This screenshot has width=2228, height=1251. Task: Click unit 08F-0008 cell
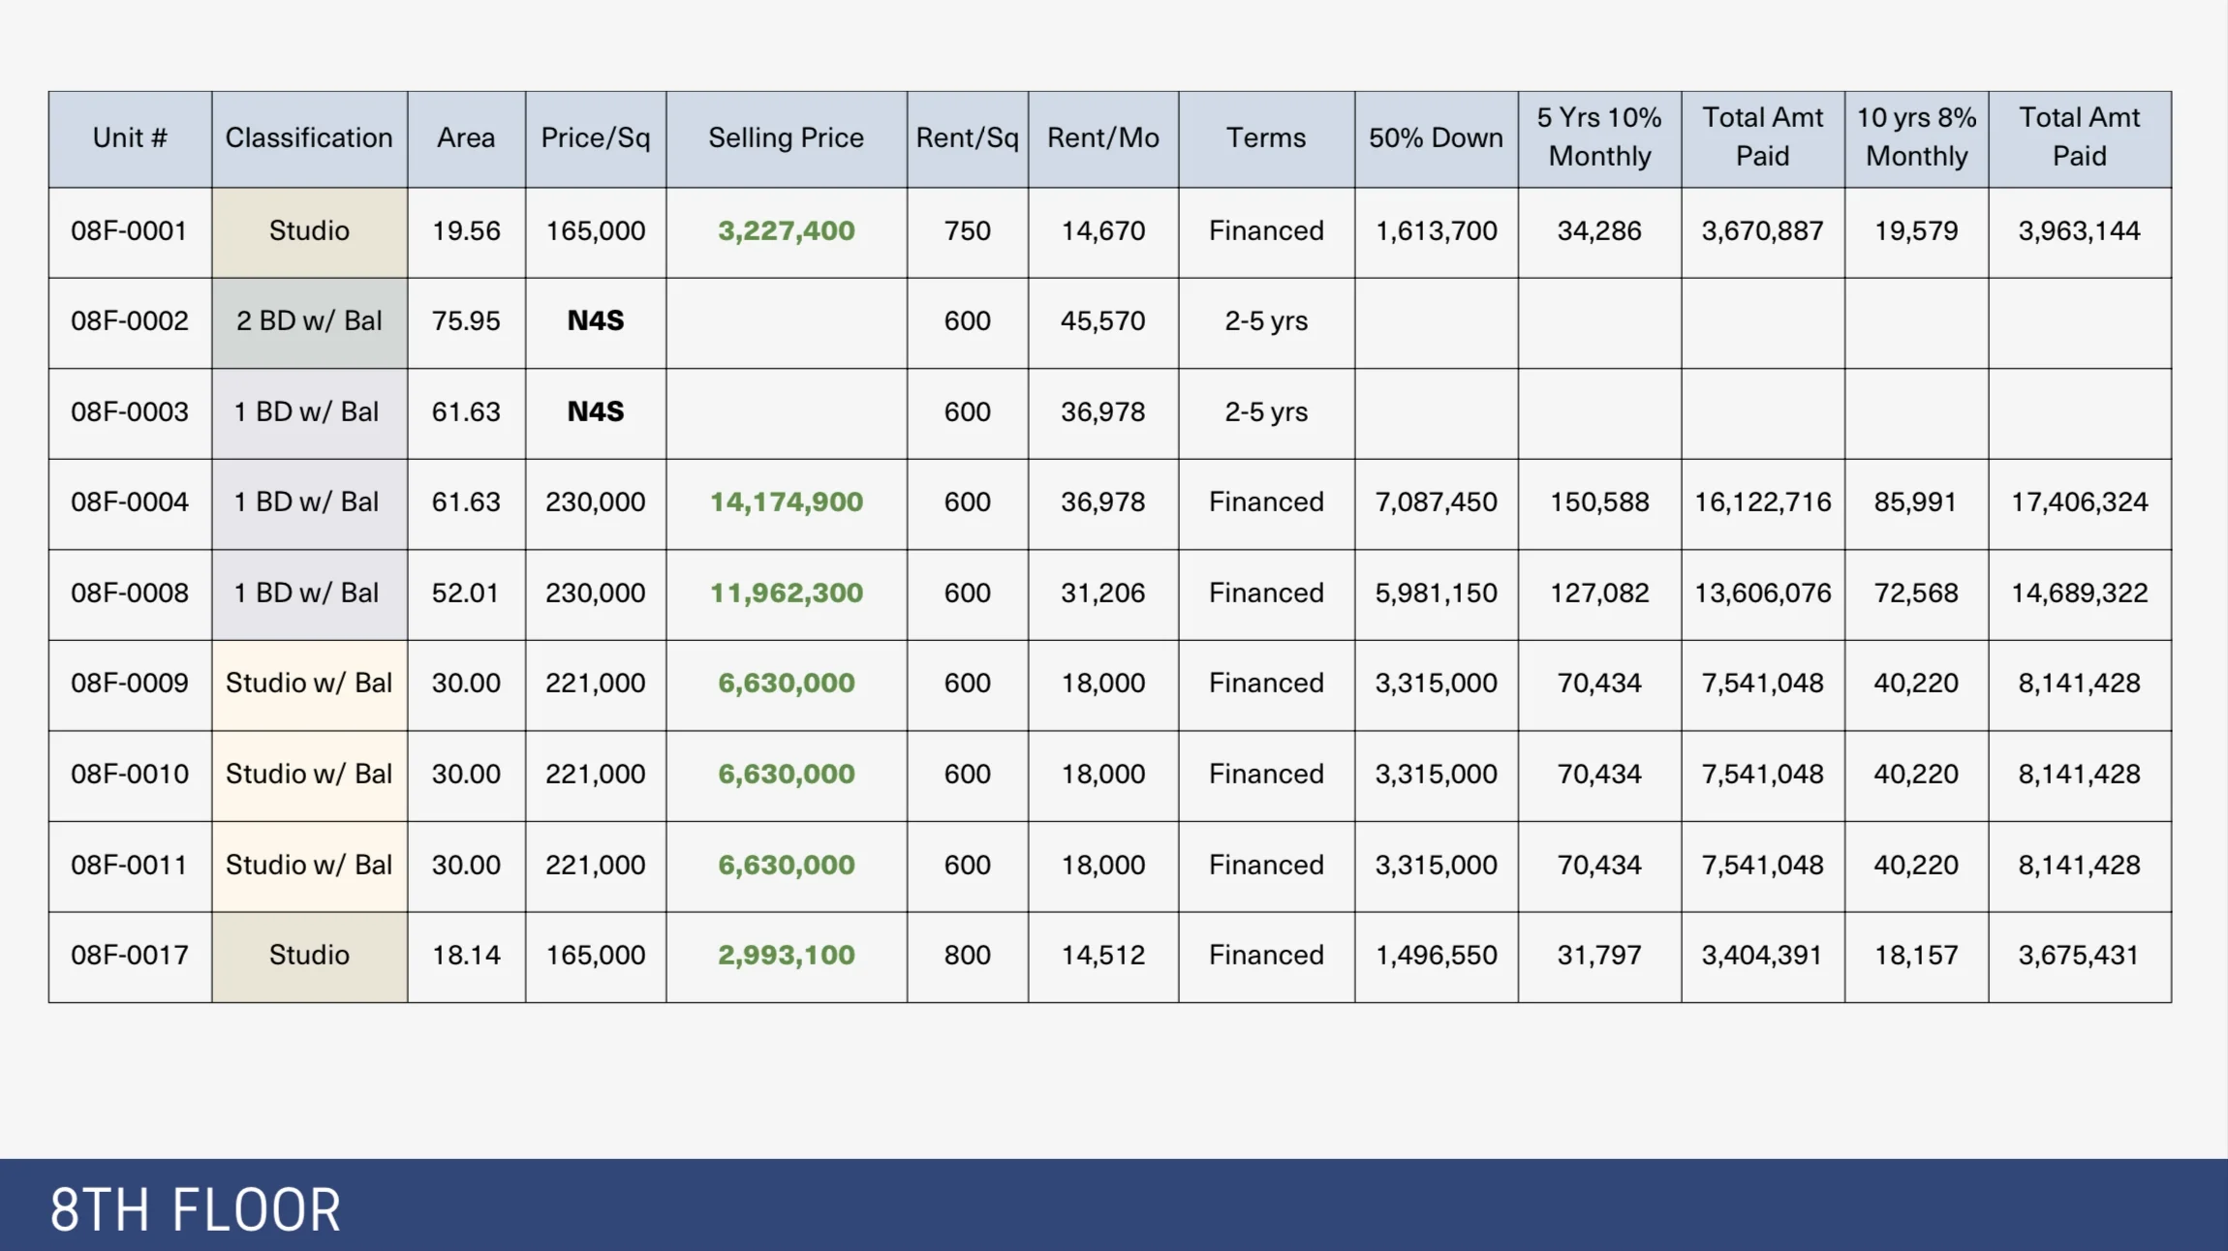tap(129, 593)
